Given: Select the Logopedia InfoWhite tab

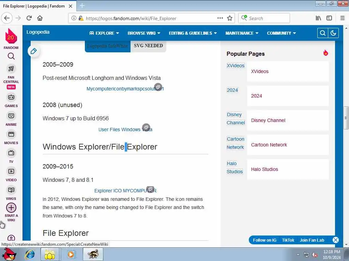Looking at the screenshot, I should 107,46.
